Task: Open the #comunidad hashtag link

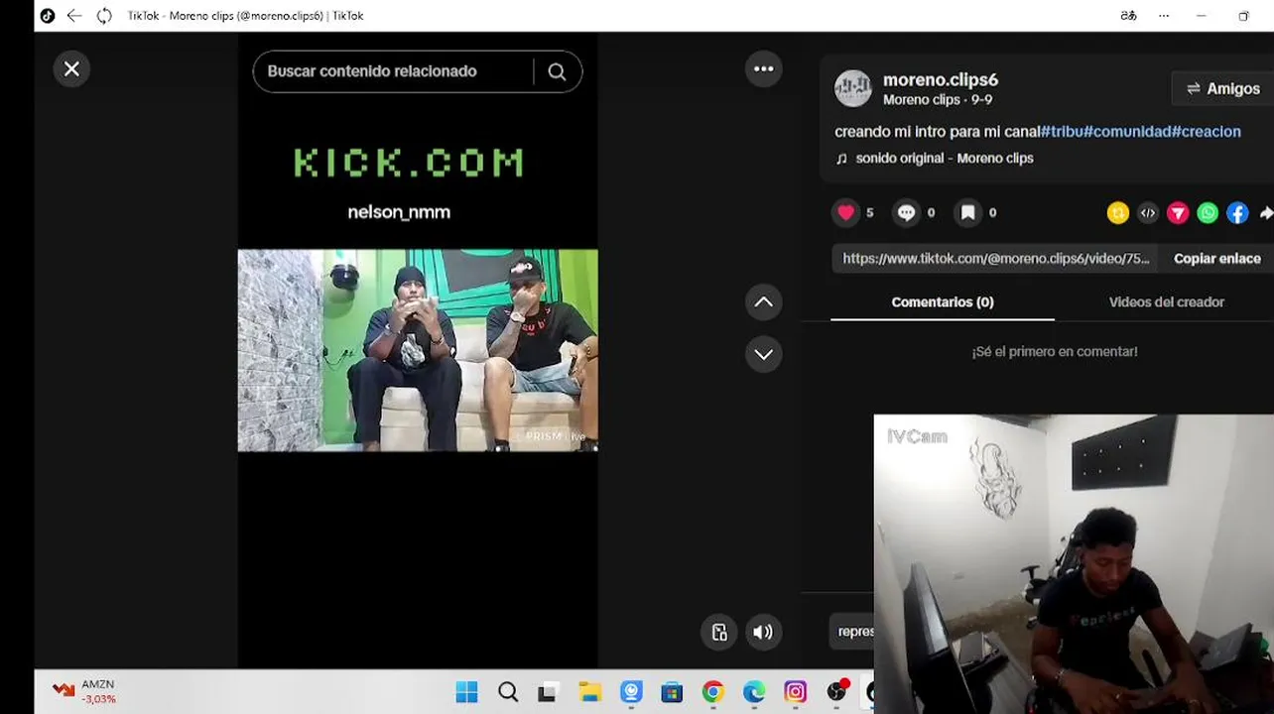Action: 1126,131
